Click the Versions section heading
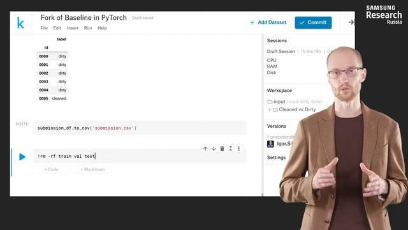 [276, 126]
